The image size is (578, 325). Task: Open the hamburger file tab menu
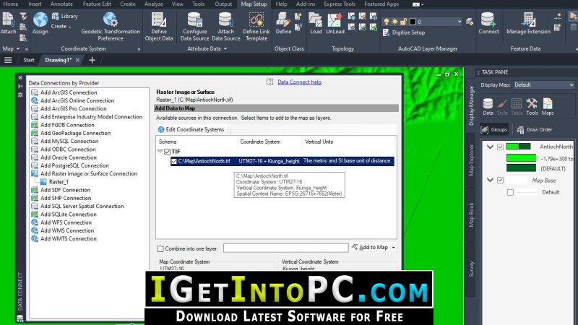point(8,60)
